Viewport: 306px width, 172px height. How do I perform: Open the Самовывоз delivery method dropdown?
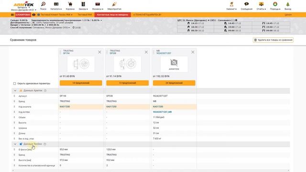[x=51, y=28]
